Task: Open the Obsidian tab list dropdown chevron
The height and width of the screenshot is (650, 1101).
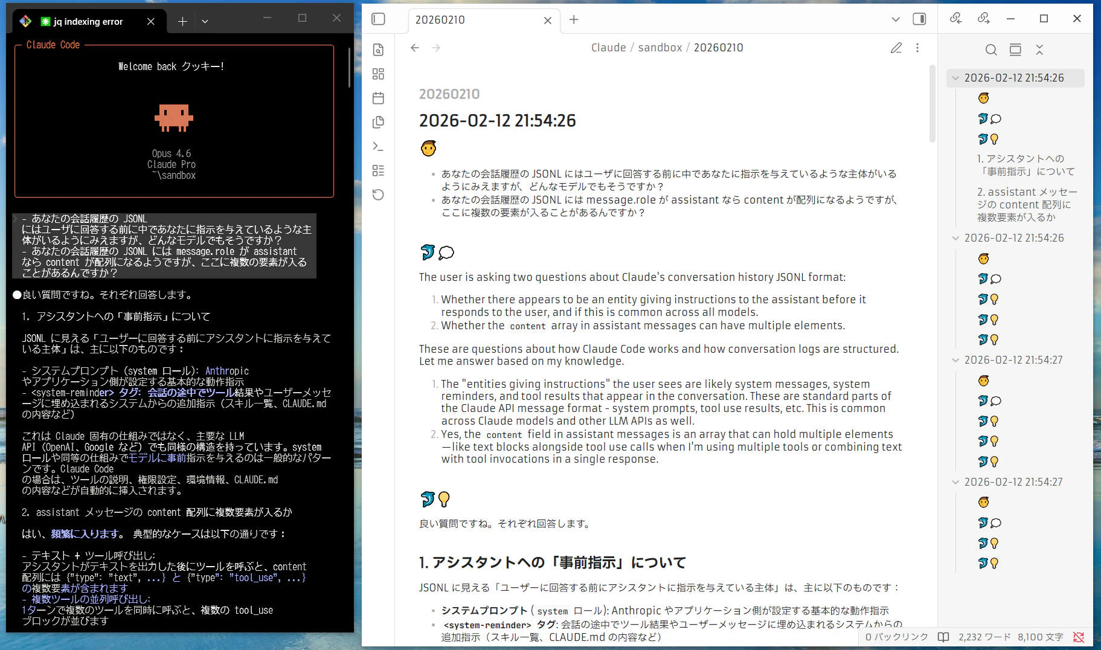Action: [896, 19]
